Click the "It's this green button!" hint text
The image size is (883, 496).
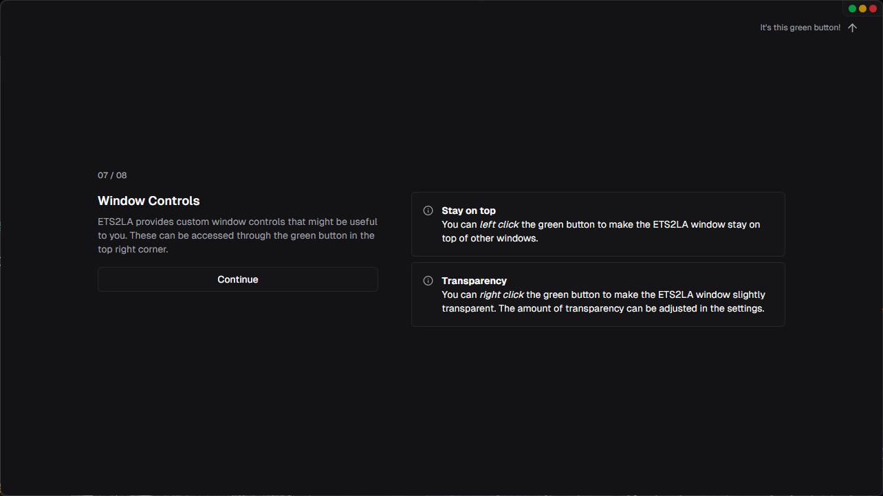[800, 28]
